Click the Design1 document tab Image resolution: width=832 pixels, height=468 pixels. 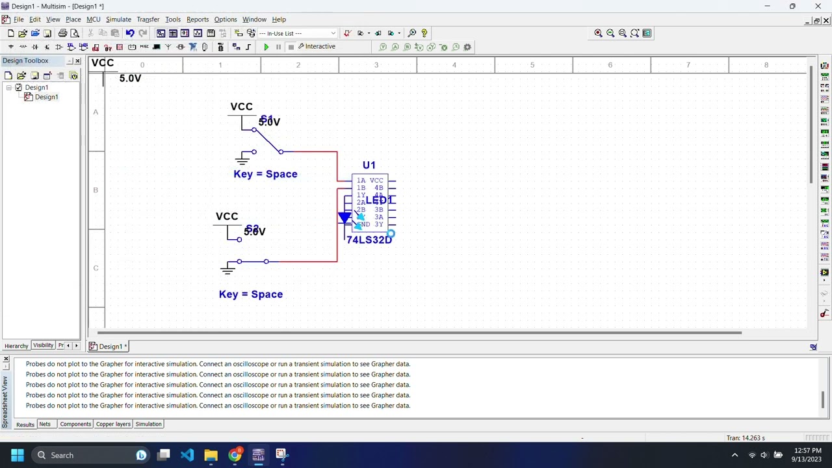(110, 346)
